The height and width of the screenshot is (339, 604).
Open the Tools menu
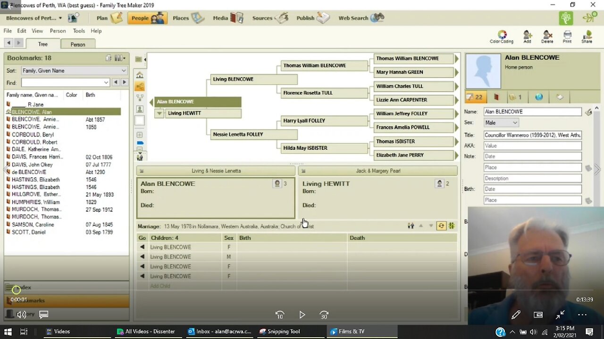(79, 31)
